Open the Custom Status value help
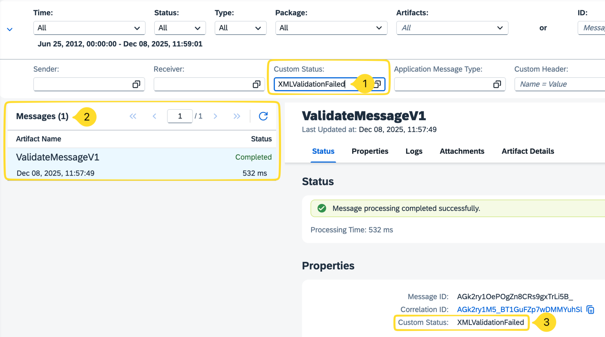Viewport: 605px width, 337px height. pos(378,84)
